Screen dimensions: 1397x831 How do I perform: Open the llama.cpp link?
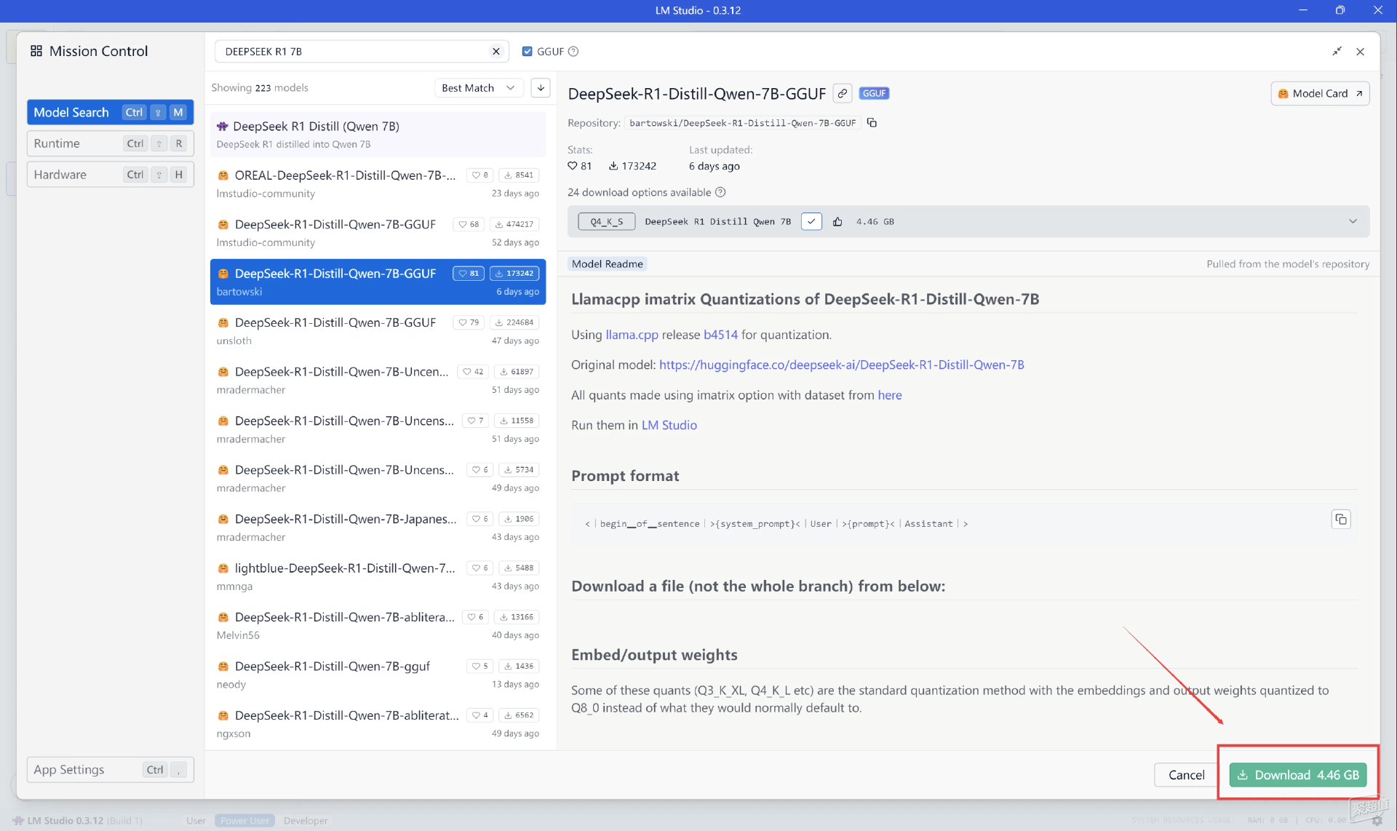632,335
